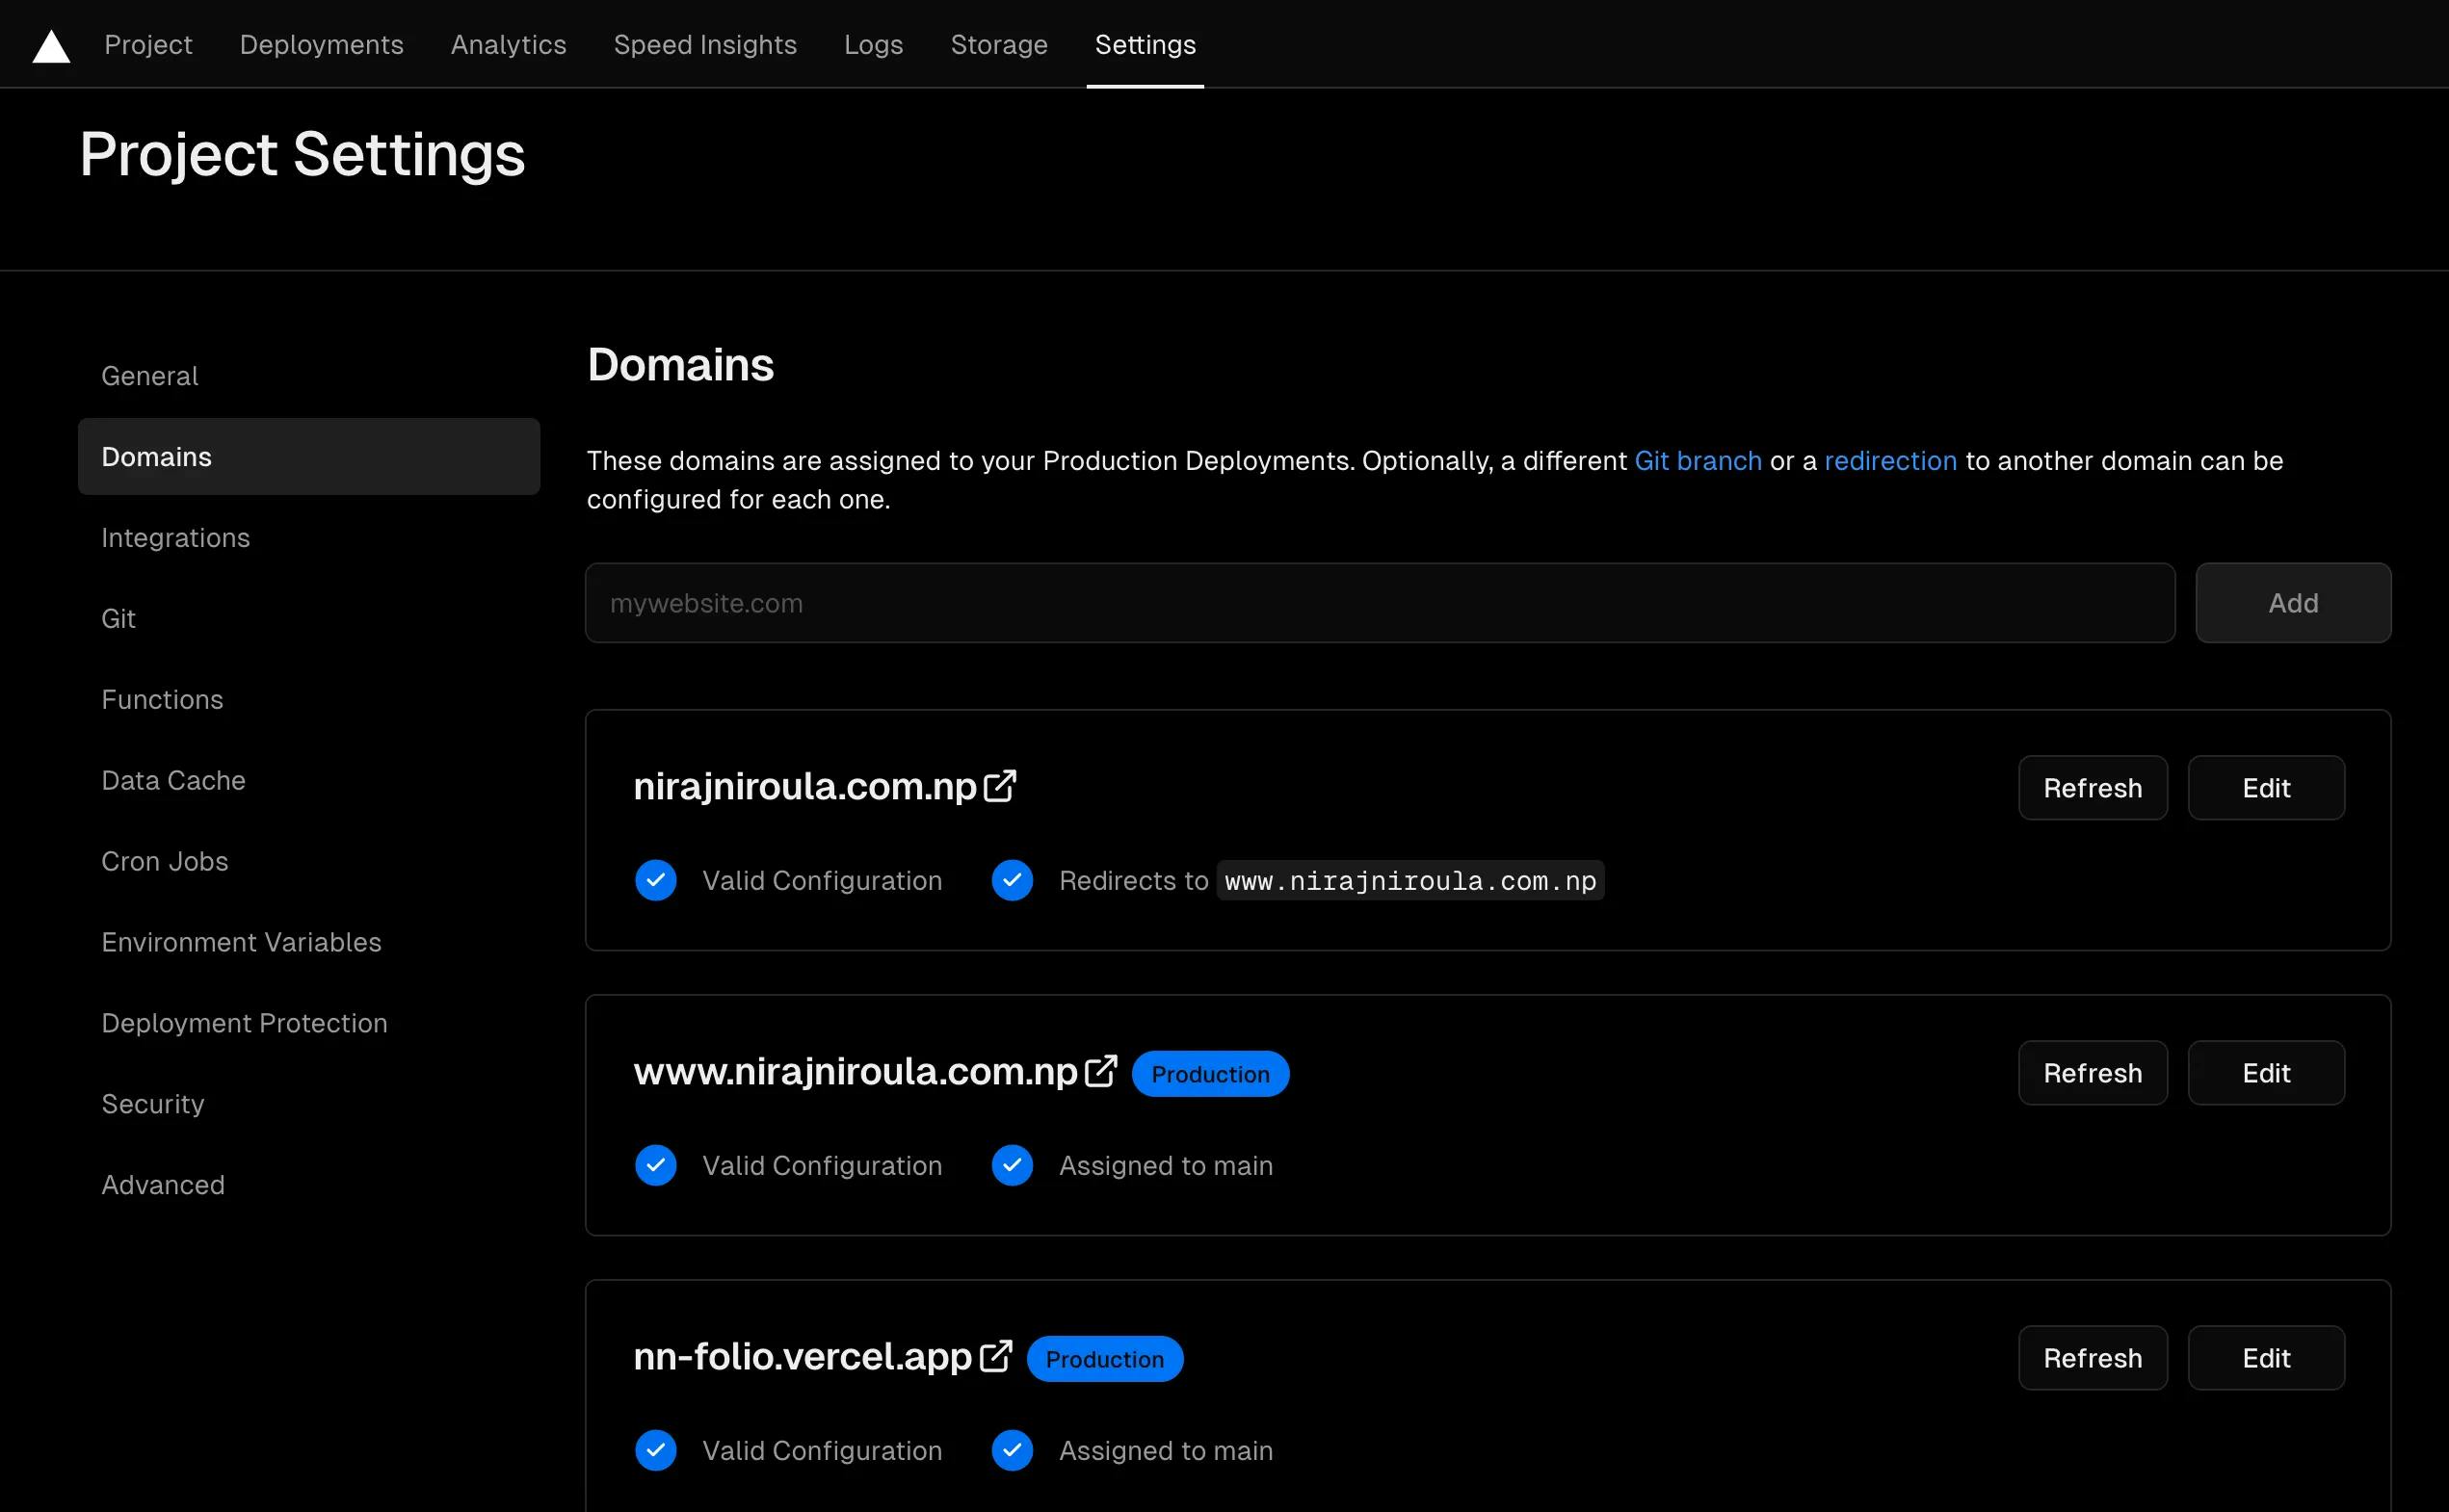Select Environment Variables in sidebar
The image size is (2449, 1512).
click(241, 942)
